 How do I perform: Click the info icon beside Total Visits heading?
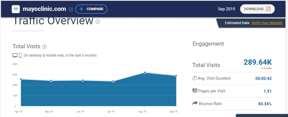tap(44, 47)
